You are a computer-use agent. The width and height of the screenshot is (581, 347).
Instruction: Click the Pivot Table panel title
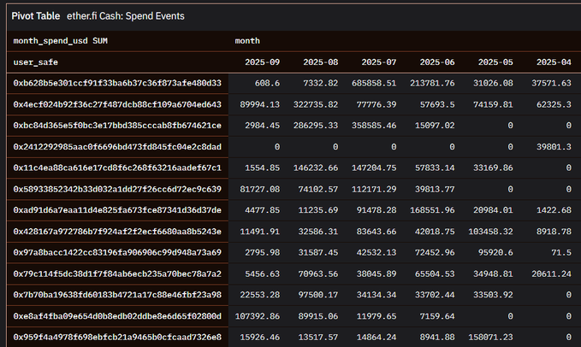tap(35, 16)
